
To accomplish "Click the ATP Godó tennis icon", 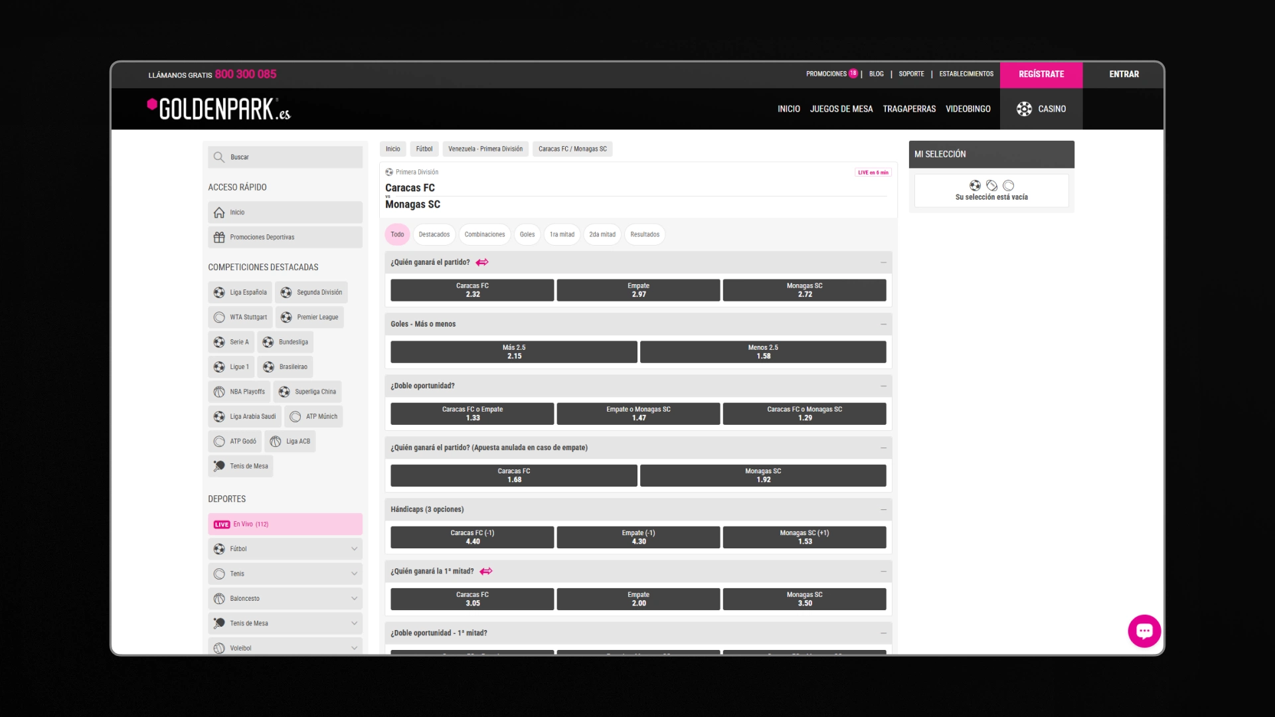I will coord(219,441).
